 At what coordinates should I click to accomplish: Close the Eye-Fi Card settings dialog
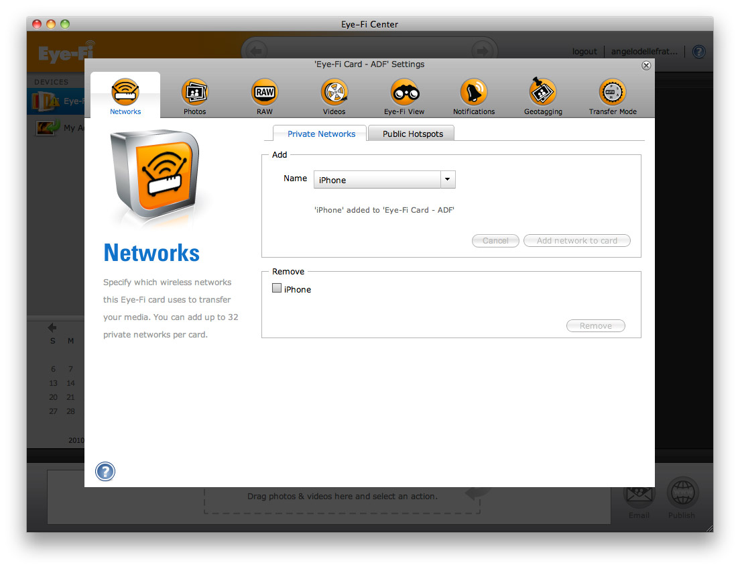646,65
